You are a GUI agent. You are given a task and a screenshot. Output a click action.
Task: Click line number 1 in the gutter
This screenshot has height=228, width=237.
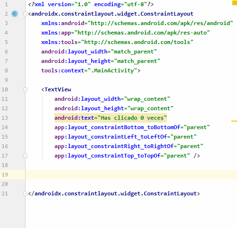[x=6, y=4]
